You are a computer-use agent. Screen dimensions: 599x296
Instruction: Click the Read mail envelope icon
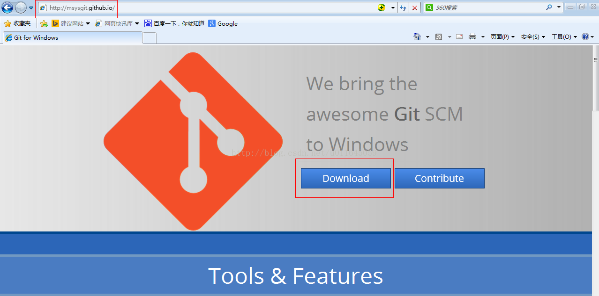(459, 36)
